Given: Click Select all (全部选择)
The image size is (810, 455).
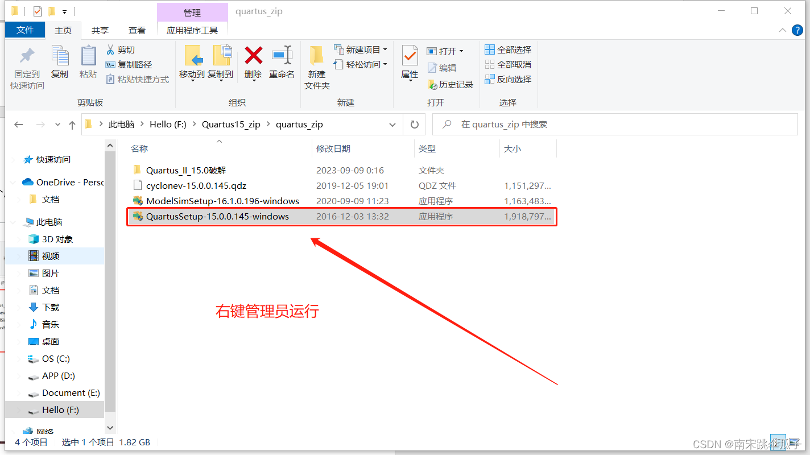Looking at the screenshot, I should [508, 49].
